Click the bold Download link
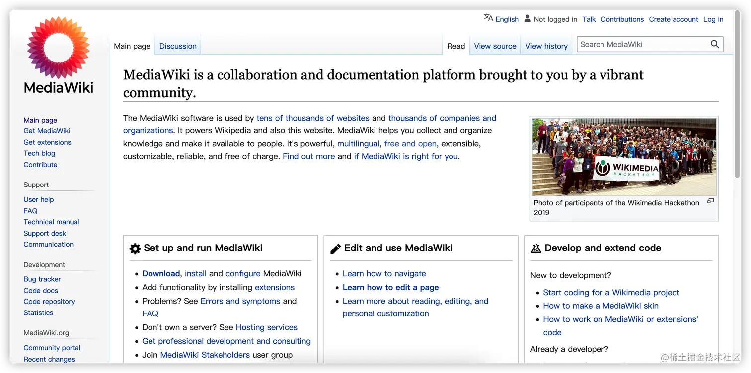Image resolution: width=751 pixels, height=373 pixels. coord(161,274)
